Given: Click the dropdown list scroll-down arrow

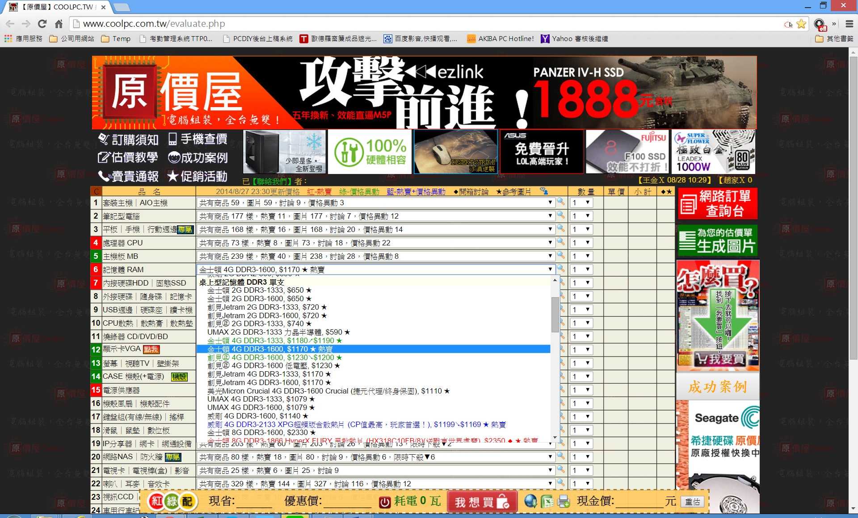Looking at the screenshot, I should (x=555, y=437).
